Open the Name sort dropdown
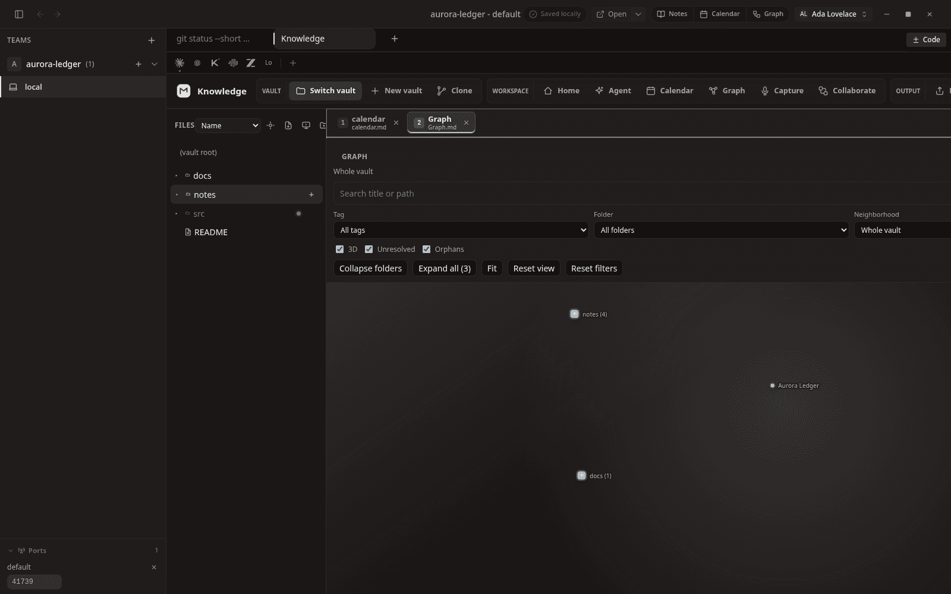Image resolution: width=951 pixels, height=594 pixels. point(228,125)
